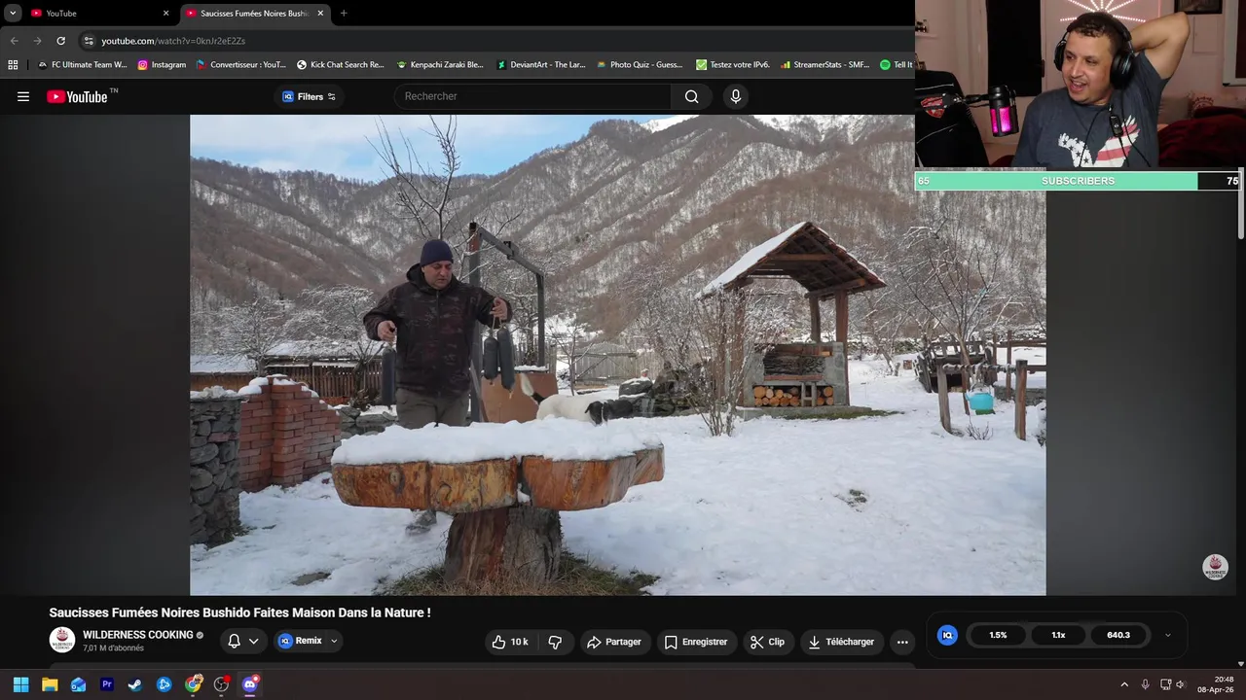Open a new browser tab
The width and height of the screenshot is (1246, 700).
344,14
